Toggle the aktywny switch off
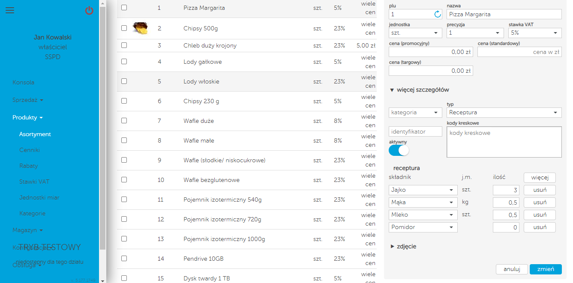 point(399,150)
